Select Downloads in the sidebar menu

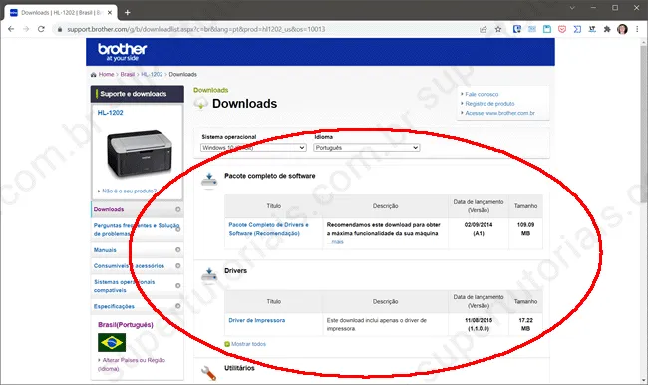(x=109, y=209)
